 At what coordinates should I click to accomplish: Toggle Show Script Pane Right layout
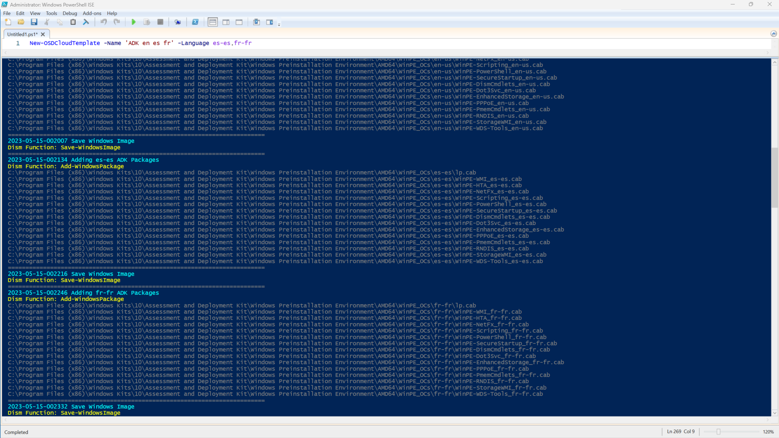pos(226,22)
